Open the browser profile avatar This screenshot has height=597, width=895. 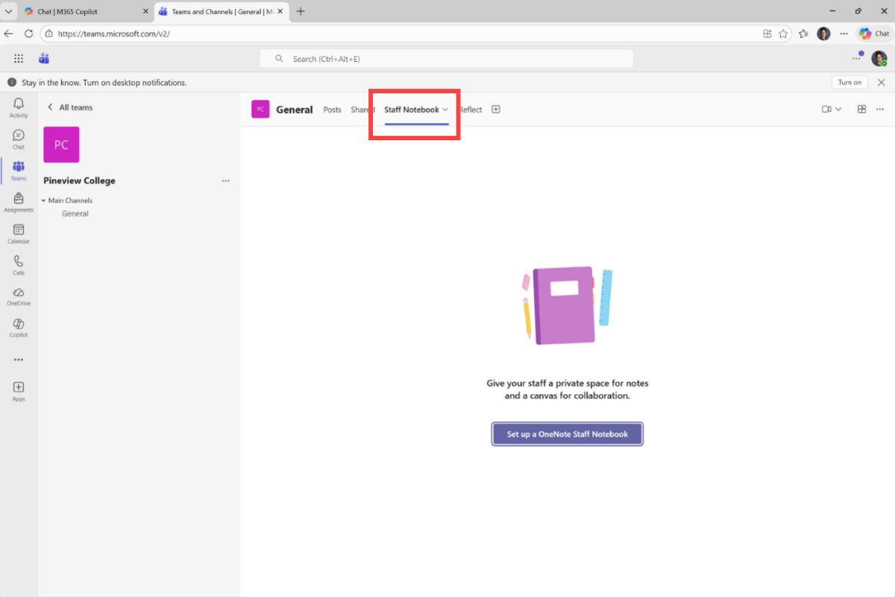pyautogui.click(x=823, y=34)
